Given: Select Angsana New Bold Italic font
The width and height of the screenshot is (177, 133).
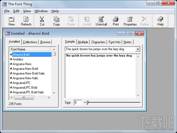Looking at the screenshot, I should [x=29, y=73].
